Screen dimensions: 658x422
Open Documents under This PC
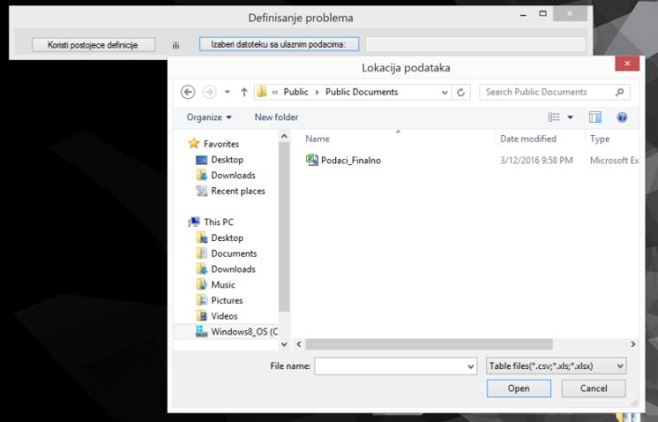point(233,253)
